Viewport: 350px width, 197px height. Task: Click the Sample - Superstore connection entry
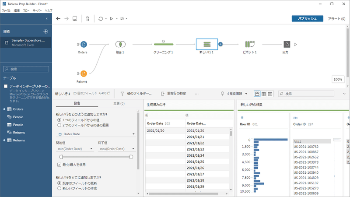[x=26, y=42]
